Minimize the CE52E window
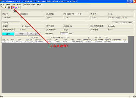This screenshot has width=136, height=98. [x=128, y=2]
